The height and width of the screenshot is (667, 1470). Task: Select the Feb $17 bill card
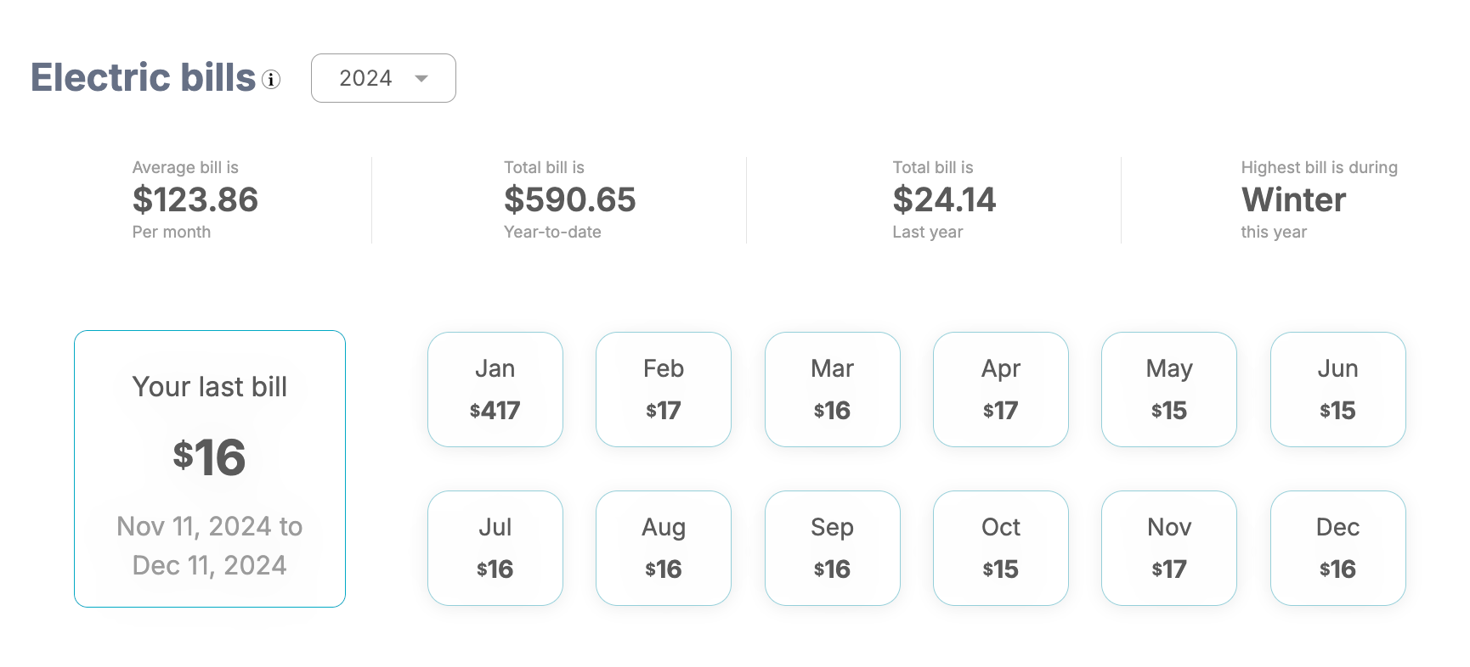tap(663, 390)
